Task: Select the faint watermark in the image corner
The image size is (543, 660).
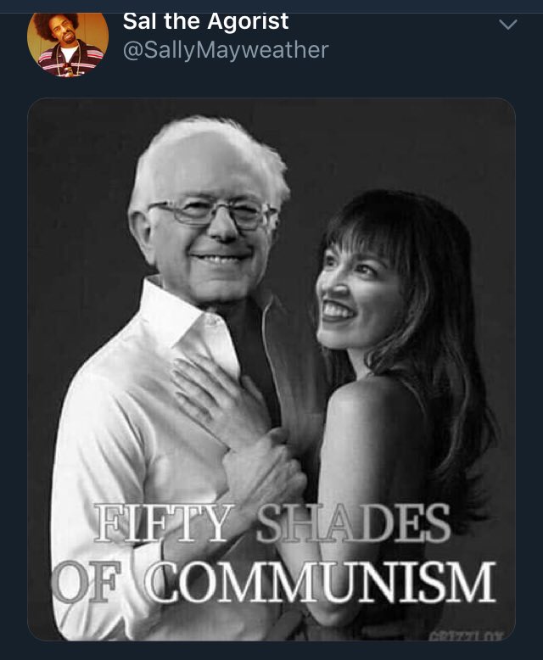Action: tap(467, 635)
